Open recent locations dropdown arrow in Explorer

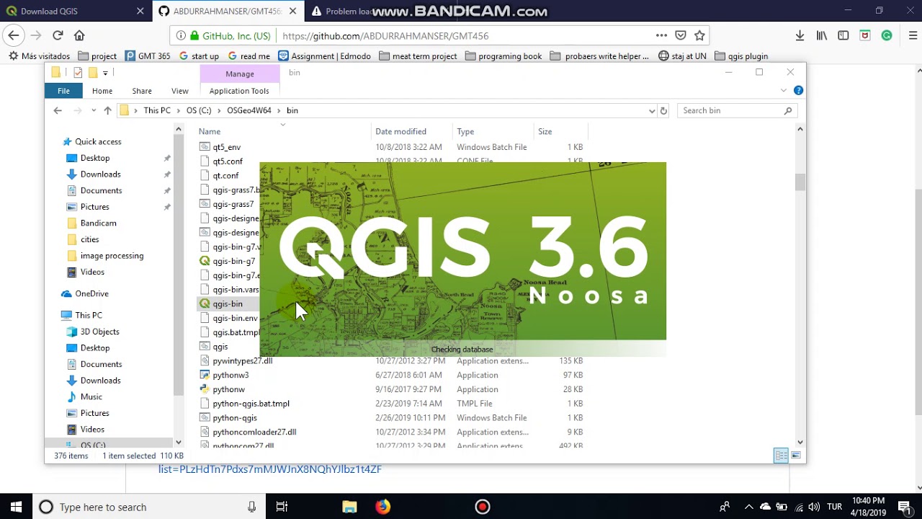pyautogui.click(x=94, y=110)
